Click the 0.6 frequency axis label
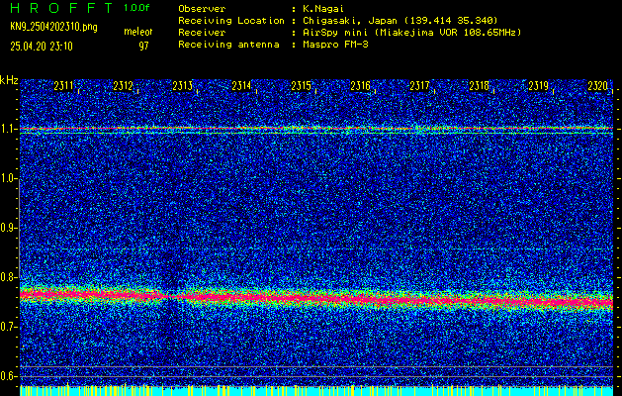This screenshot has width=622, height=396. pyautogui.click(x=8, y=376)
